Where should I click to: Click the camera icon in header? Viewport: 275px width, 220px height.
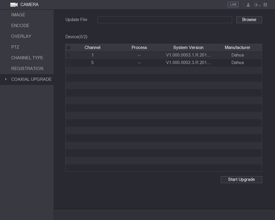coord(14,5)
